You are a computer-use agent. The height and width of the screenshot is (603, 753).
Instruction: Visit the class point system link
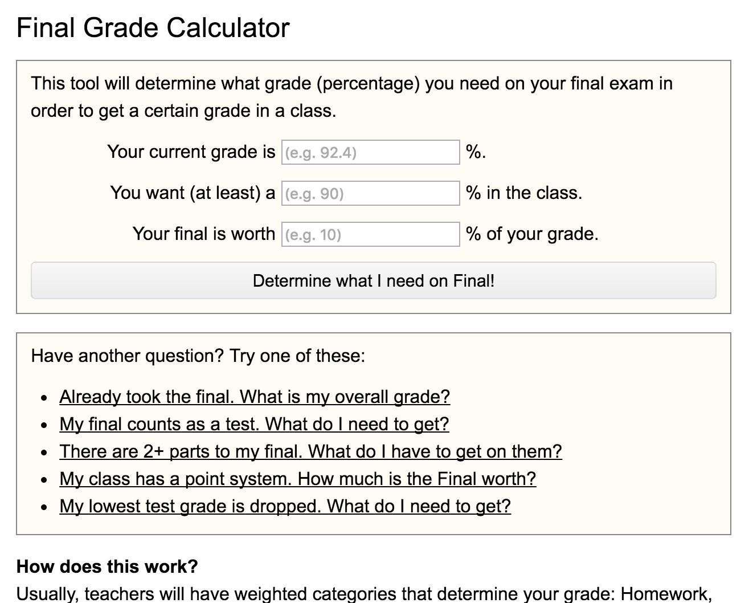point(298,479)
